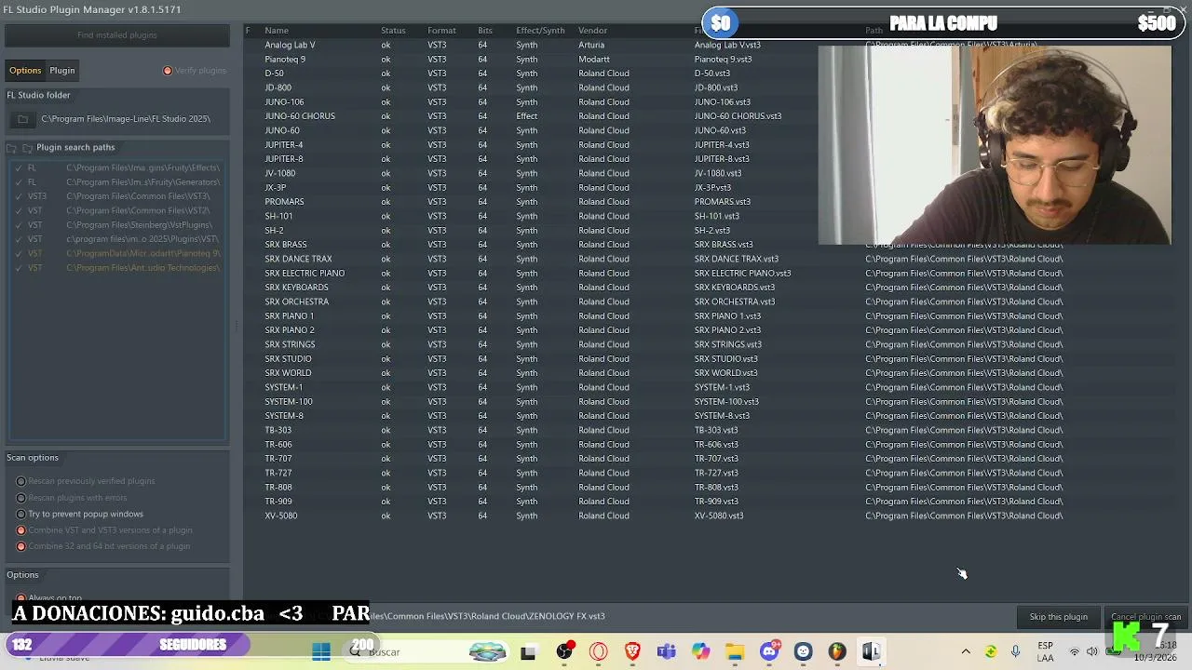Click the Effect type cell for JUNO-60 CHORUS
Screen dimensions: 1192x670
pyautogui.click(x=527, y=116)
